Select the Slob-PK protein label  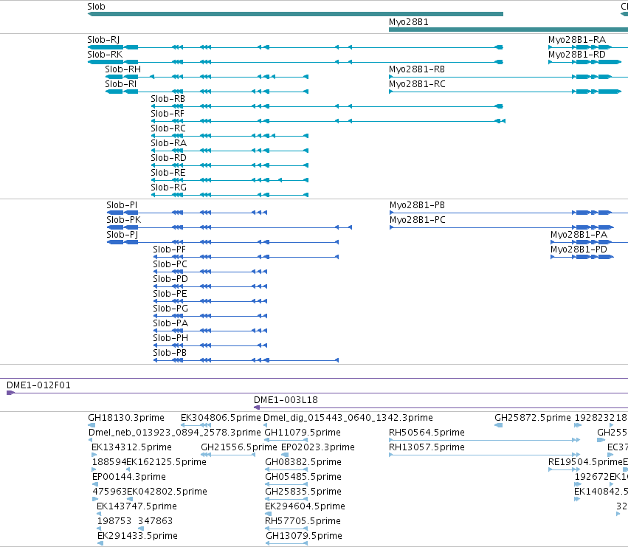(124, 220)
